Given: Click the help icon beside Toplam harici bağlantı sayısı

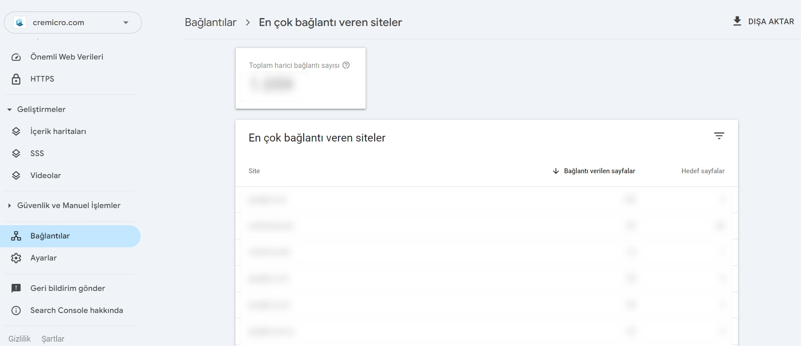Looking at the screenshot, I should 346,65.
